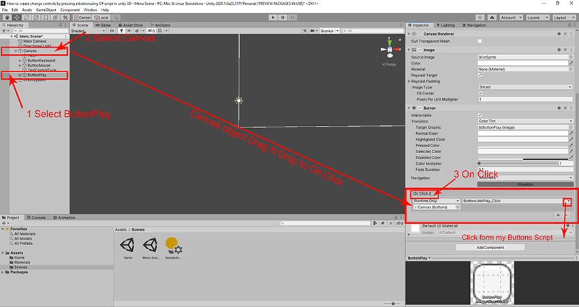The image size is (579, 307).
Task: Open the GameObject menu
Action: pos(46,10)
